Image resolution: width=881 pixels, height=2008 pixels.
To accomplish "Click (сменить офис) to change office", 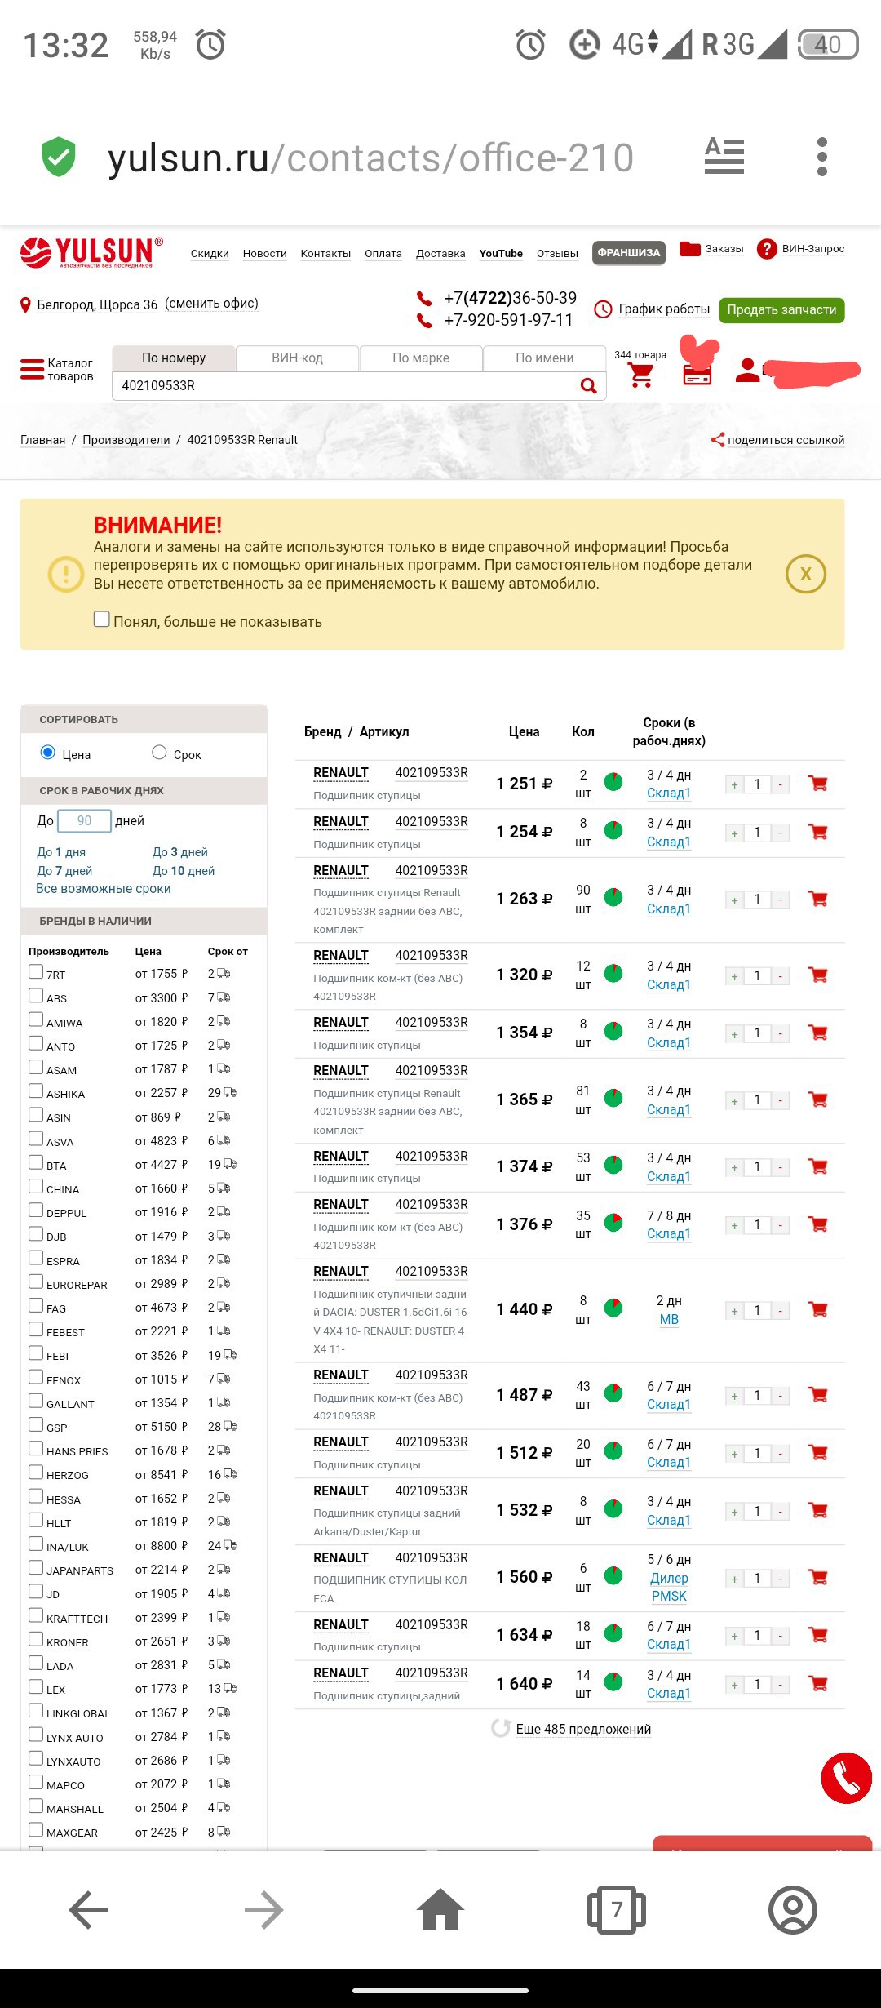I will [211, 304].
